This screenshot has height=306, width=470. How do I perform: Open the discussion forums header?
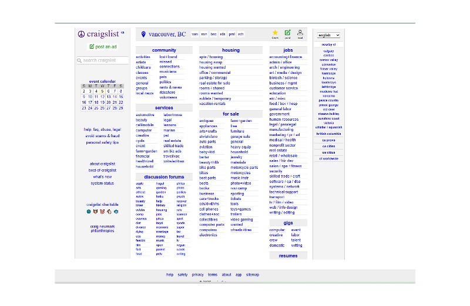pos(164,177)
